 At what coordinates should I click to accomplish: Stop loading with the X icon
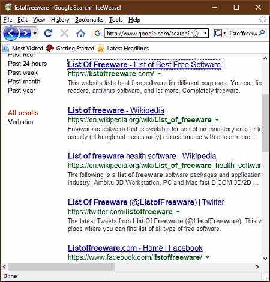tap(64, 33)
